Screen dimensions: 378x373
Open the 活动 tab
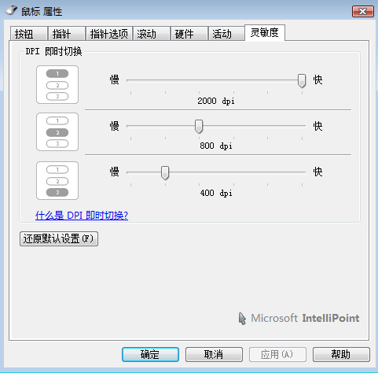pos(226,34)
